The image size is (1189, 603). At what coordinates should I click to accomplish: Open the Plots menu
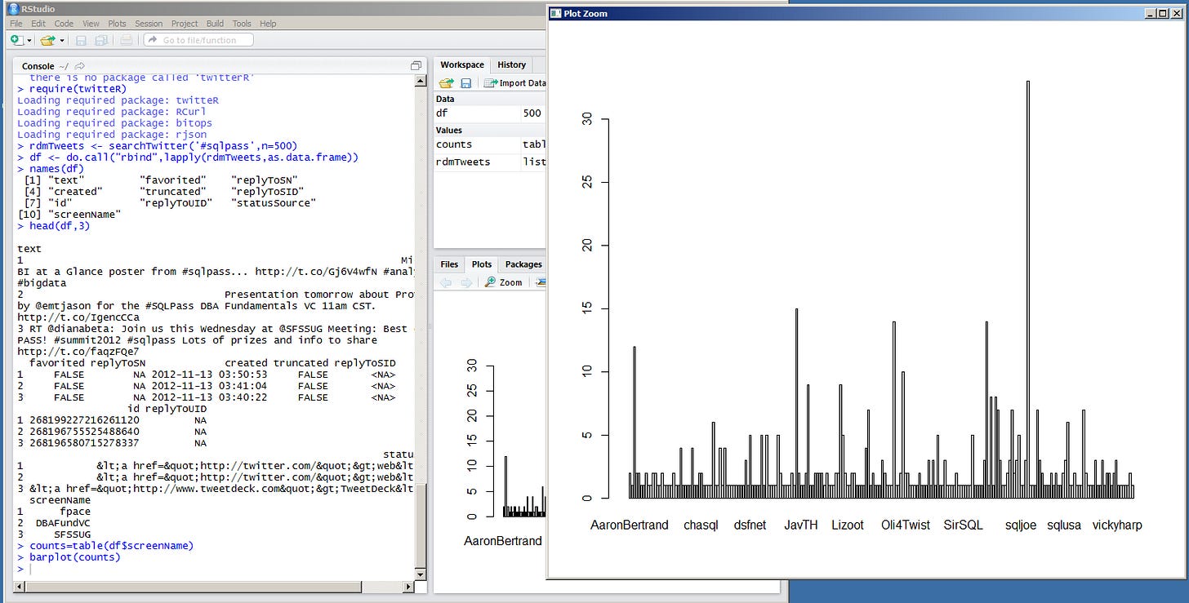pos(118,24)
